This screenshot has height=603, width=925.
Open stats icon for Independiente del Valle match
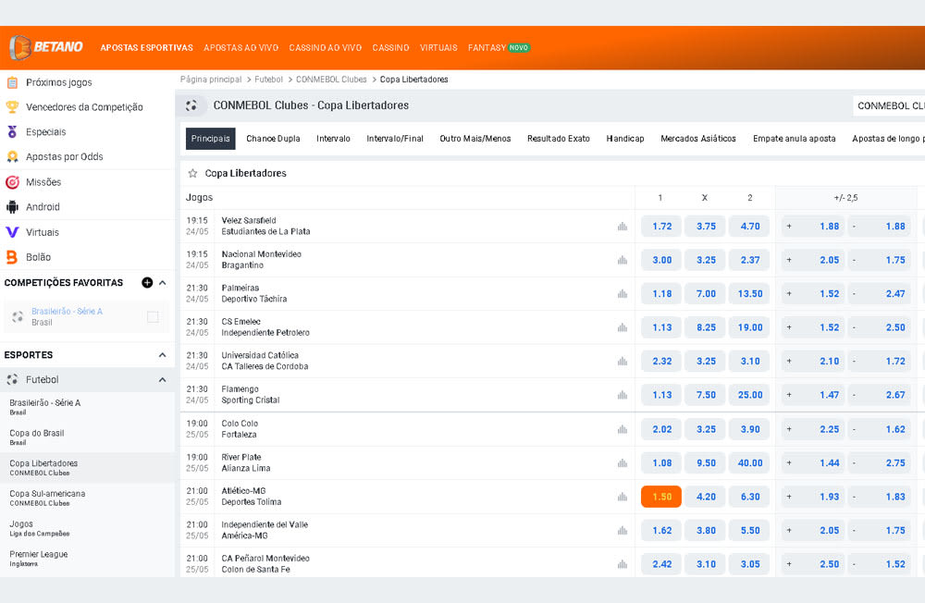pyautogui.click(x=623, y=531)
